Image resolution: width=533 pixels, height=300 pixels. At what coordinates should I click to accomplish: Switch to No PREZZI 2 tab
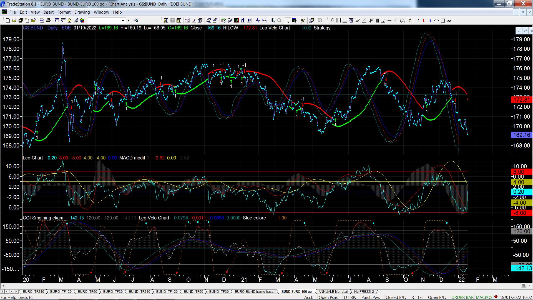click(364, 291)
